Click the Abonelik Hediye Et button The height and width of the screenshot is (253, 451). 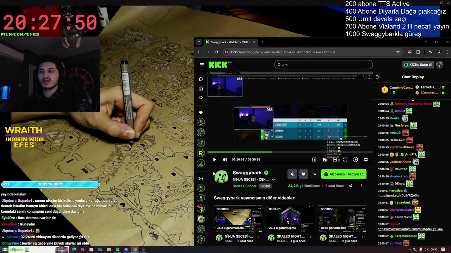344,174
